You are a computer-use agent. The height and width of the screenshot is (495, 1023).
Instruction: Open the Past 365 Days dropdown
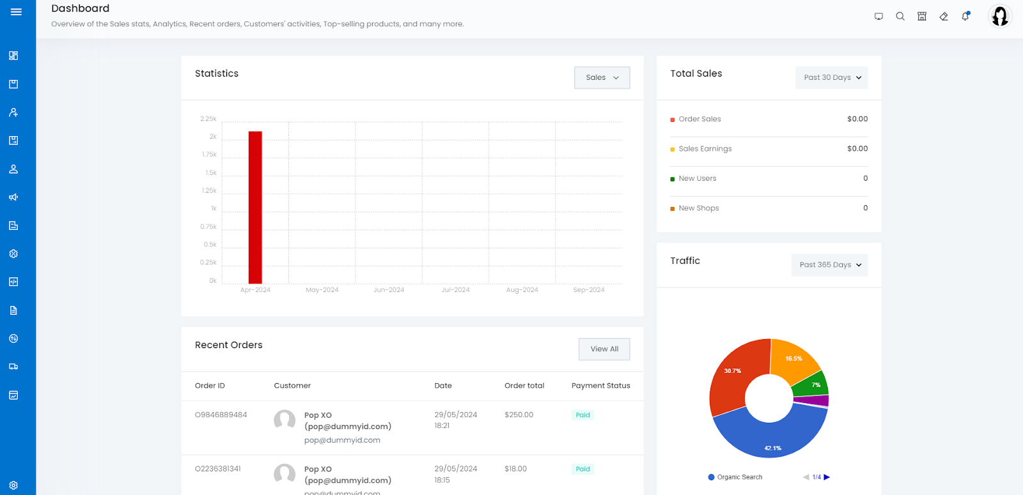(829, 265)
